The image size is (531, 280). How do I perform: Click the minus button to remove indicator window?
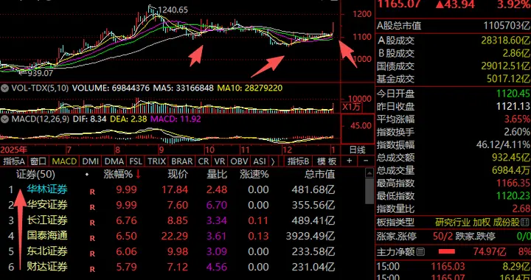(366, 161)
